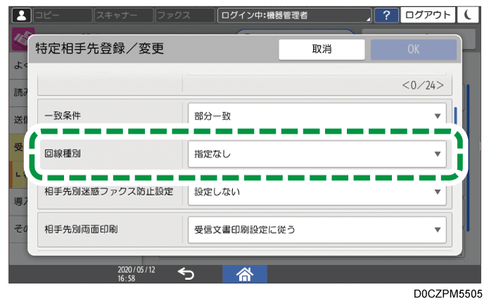Click the ログイン中:機器管理者 status field
The image size is (489, 303).
[294, 15]
